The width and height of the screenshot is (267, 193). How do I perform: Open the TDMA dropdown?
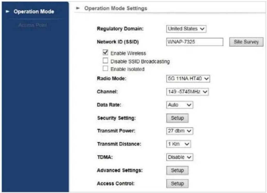click(180, 157)
